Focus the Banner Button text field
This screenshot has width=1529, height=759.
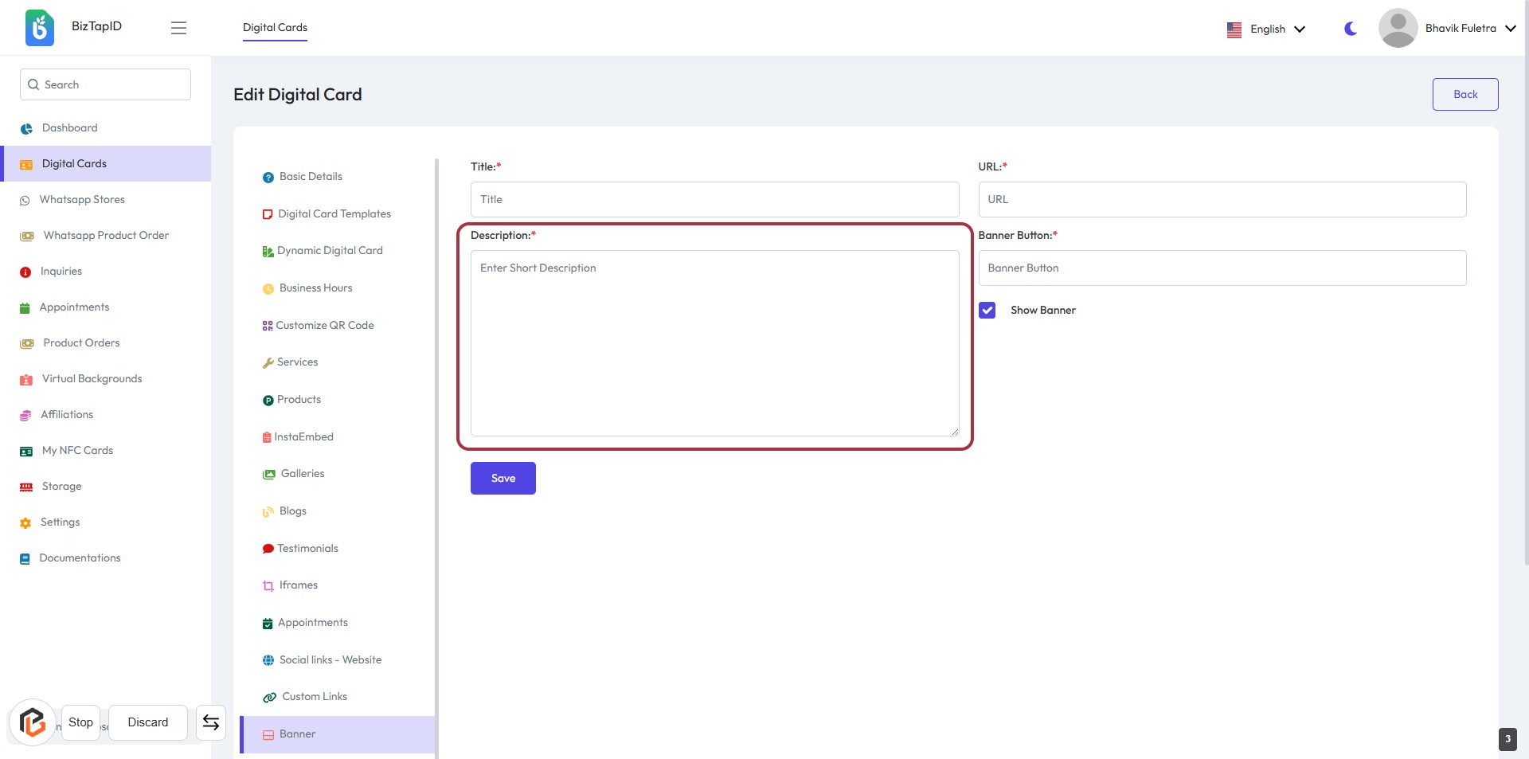click(x=1222, y=268)
